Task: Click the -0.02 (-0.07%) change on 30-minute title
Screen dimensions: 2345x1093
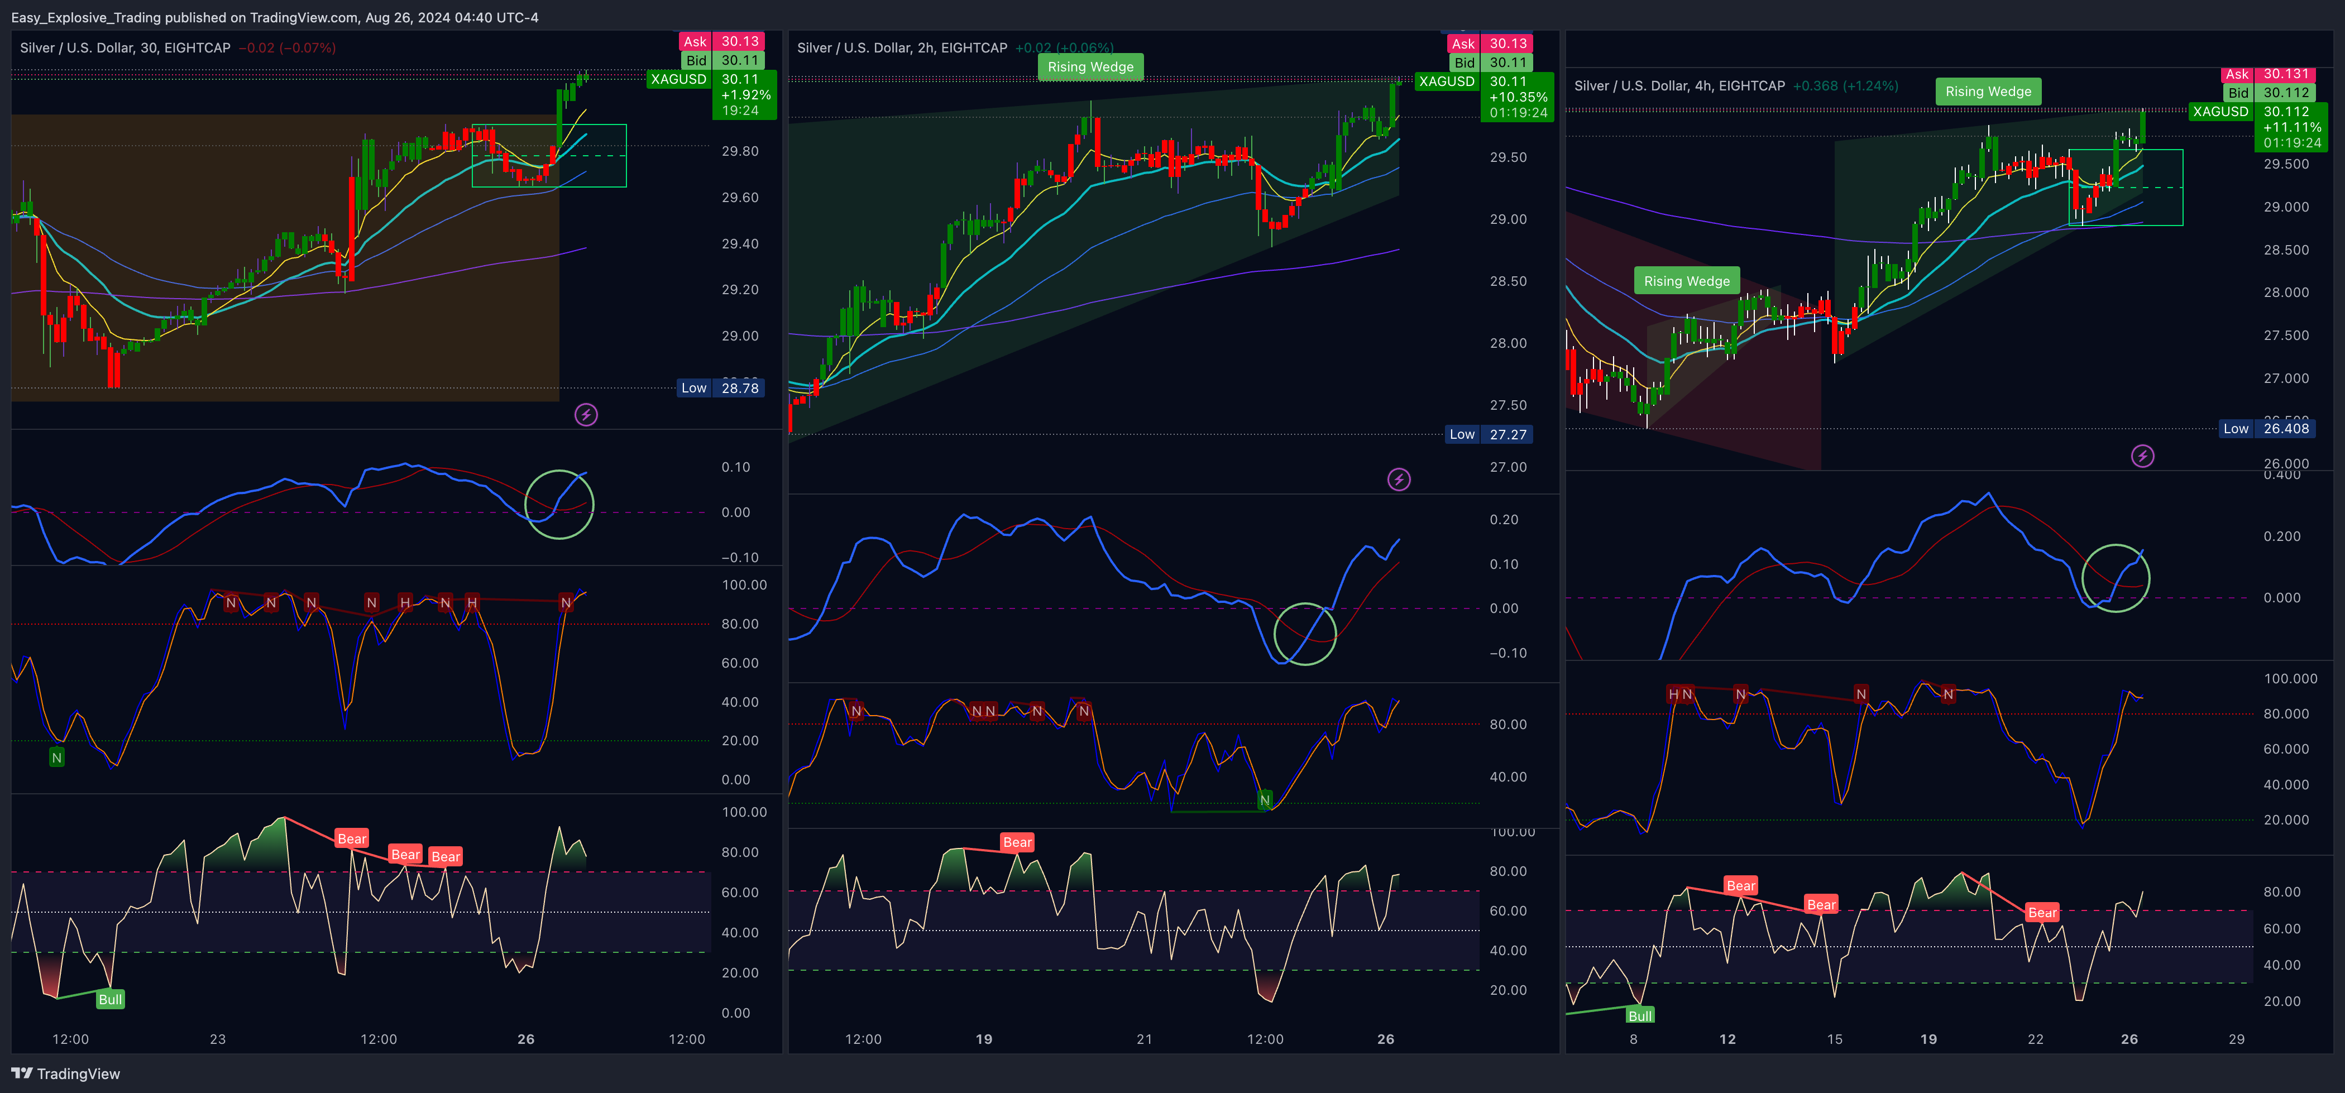Action: click(287, 48)
